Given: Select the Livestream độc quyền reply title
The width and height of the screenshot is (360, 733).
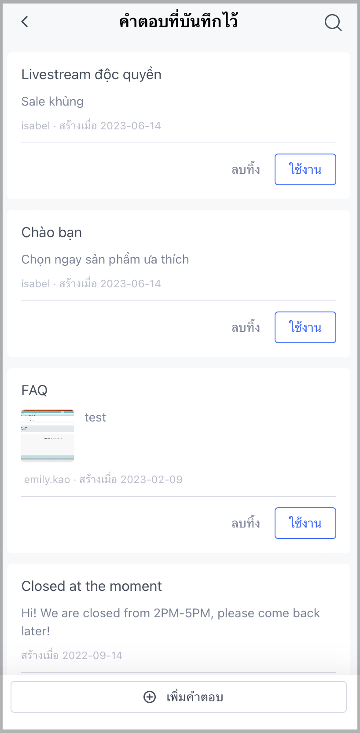Looking at the screenshot, I should pyautogui.click(x=92, y=74).
